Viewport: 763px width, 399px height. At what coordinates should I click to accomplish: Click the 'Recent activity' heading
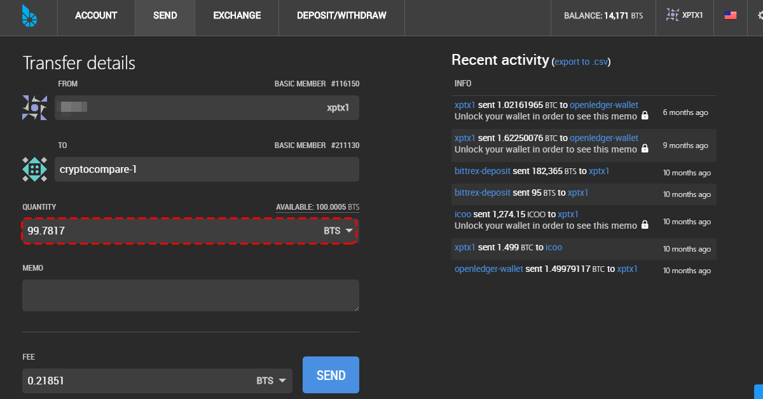click(500, 60)
